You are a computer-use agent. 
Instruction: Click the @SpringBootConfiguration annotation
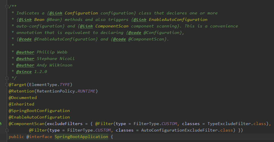pyautogui.click(x=39, y=111)
